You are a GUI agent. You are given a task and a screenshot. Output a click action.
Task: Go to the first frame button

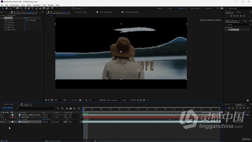pos(231,16)
